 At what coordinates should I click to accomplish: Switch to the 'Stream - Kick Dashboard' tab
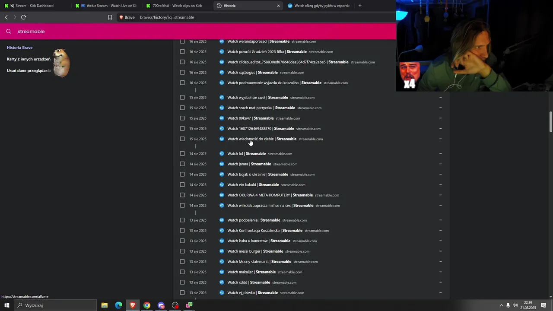(x=35, y=6)
